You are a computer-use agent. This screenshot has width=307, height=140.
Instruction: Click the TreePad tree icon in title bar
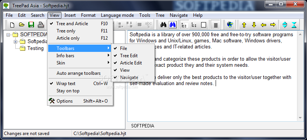pyautogui.click(x=6, y=5)
